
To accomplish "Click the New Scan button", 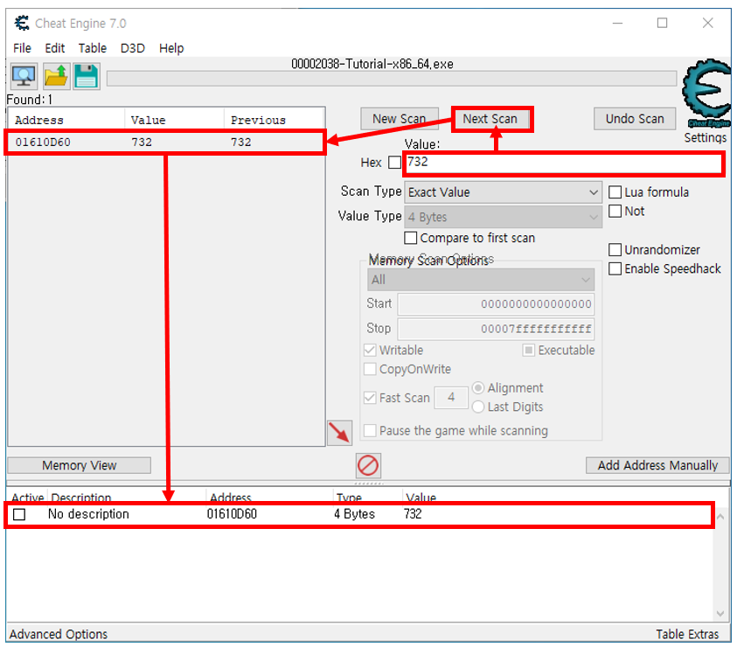I will point(400,119).
